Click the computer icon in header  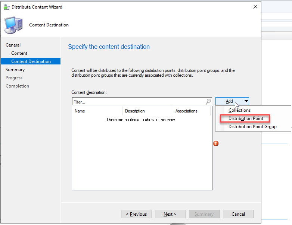[x=13, y=25]
